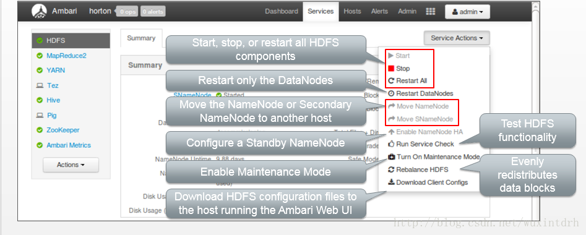
Task: Open the admin user dropdown
Action: point(467,12)
